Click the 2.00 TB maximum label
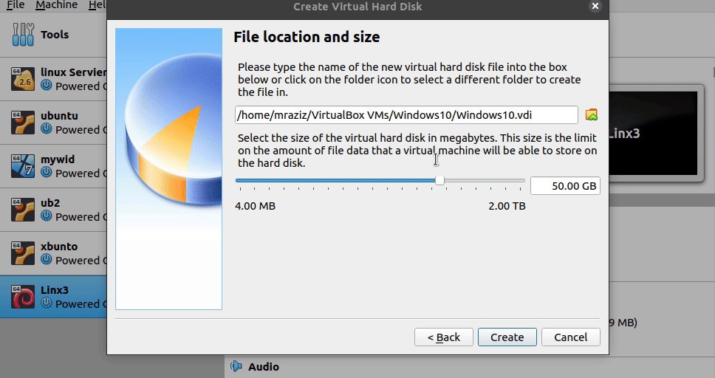This screenshot has width=715, height=378. tap(507, 206)
